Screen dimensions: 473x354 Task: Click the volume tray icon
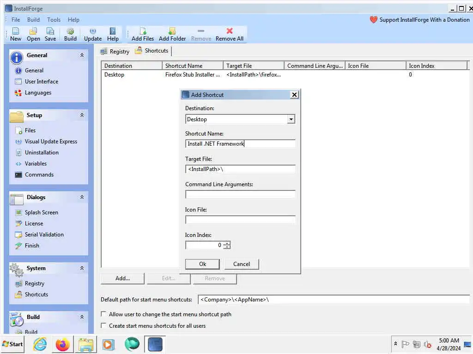[427, 344]
